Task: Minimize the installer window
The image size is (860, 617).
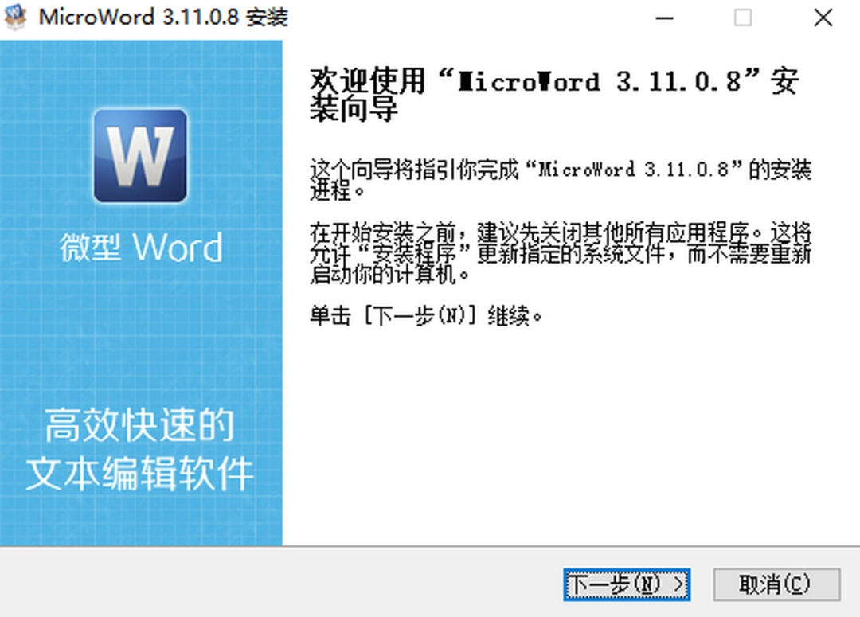Action: click(665, 18)
